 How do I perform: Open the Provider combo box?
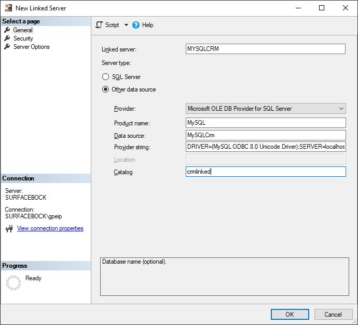[266, 109]
